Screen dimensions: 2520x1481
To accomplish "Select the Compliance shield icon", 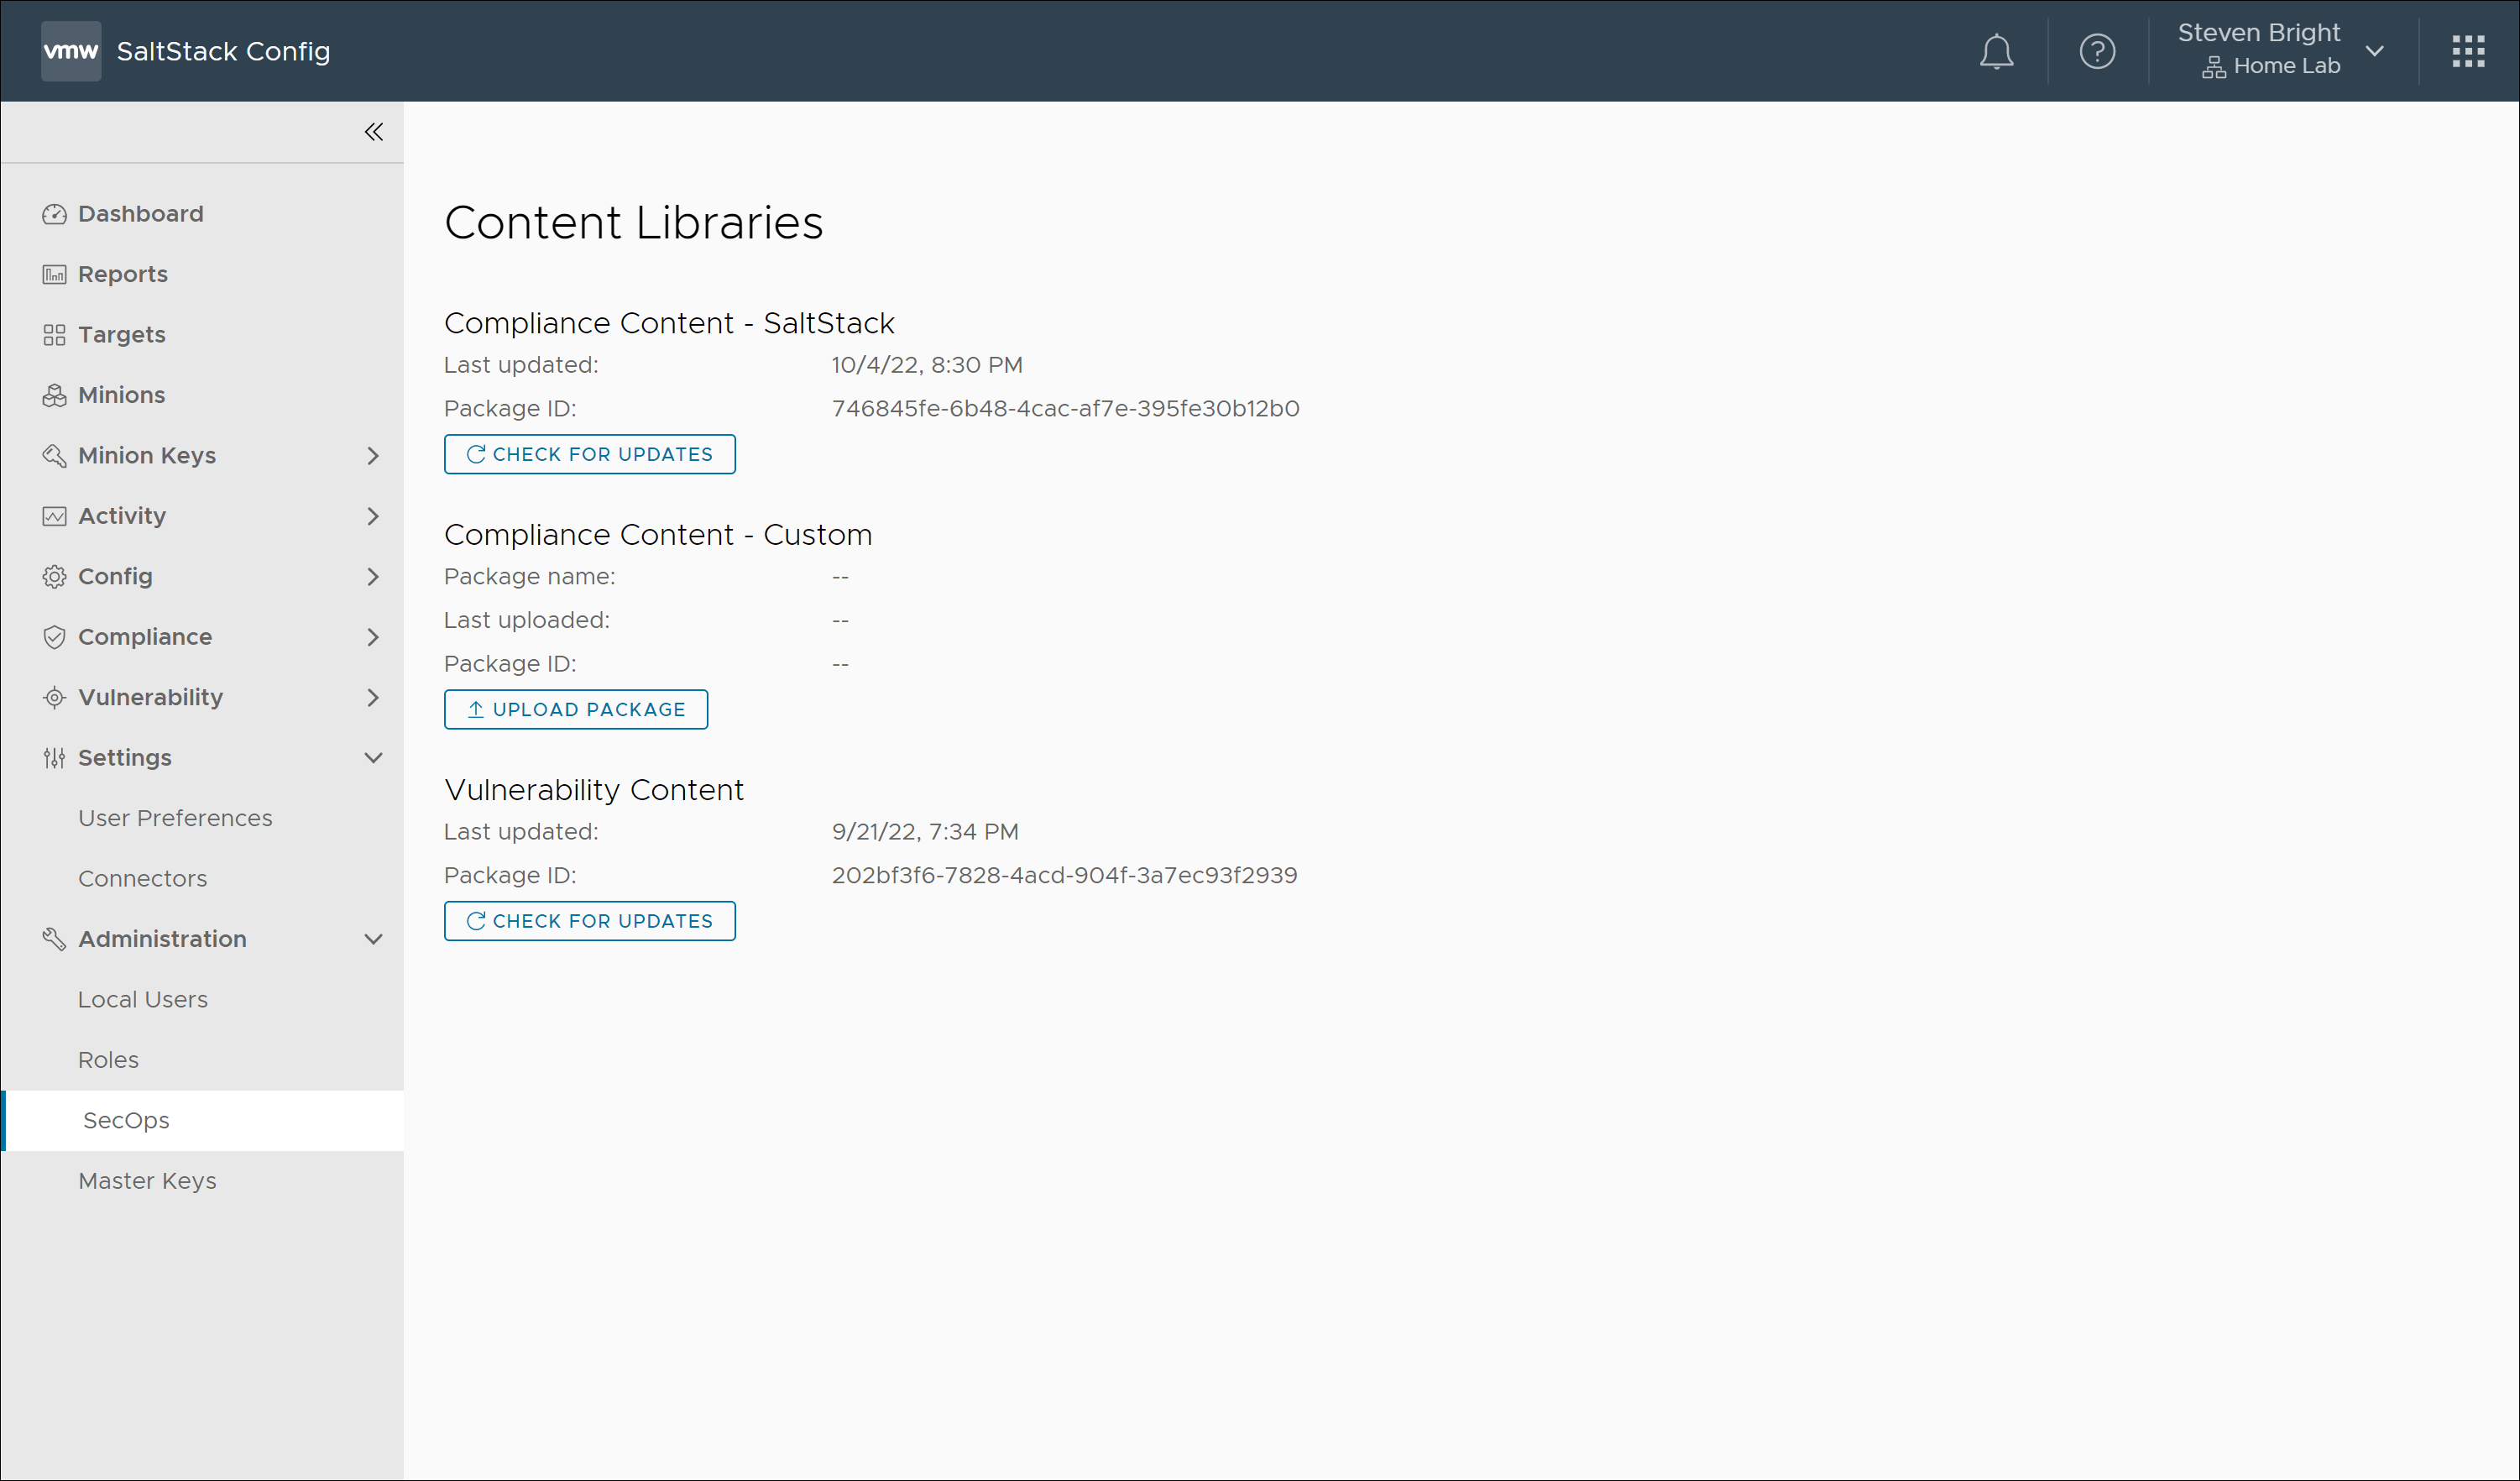I will (56, 636).
